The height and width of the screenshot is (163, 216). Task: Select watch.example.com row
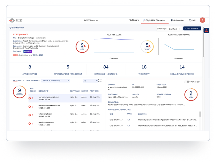pos(65,124)
